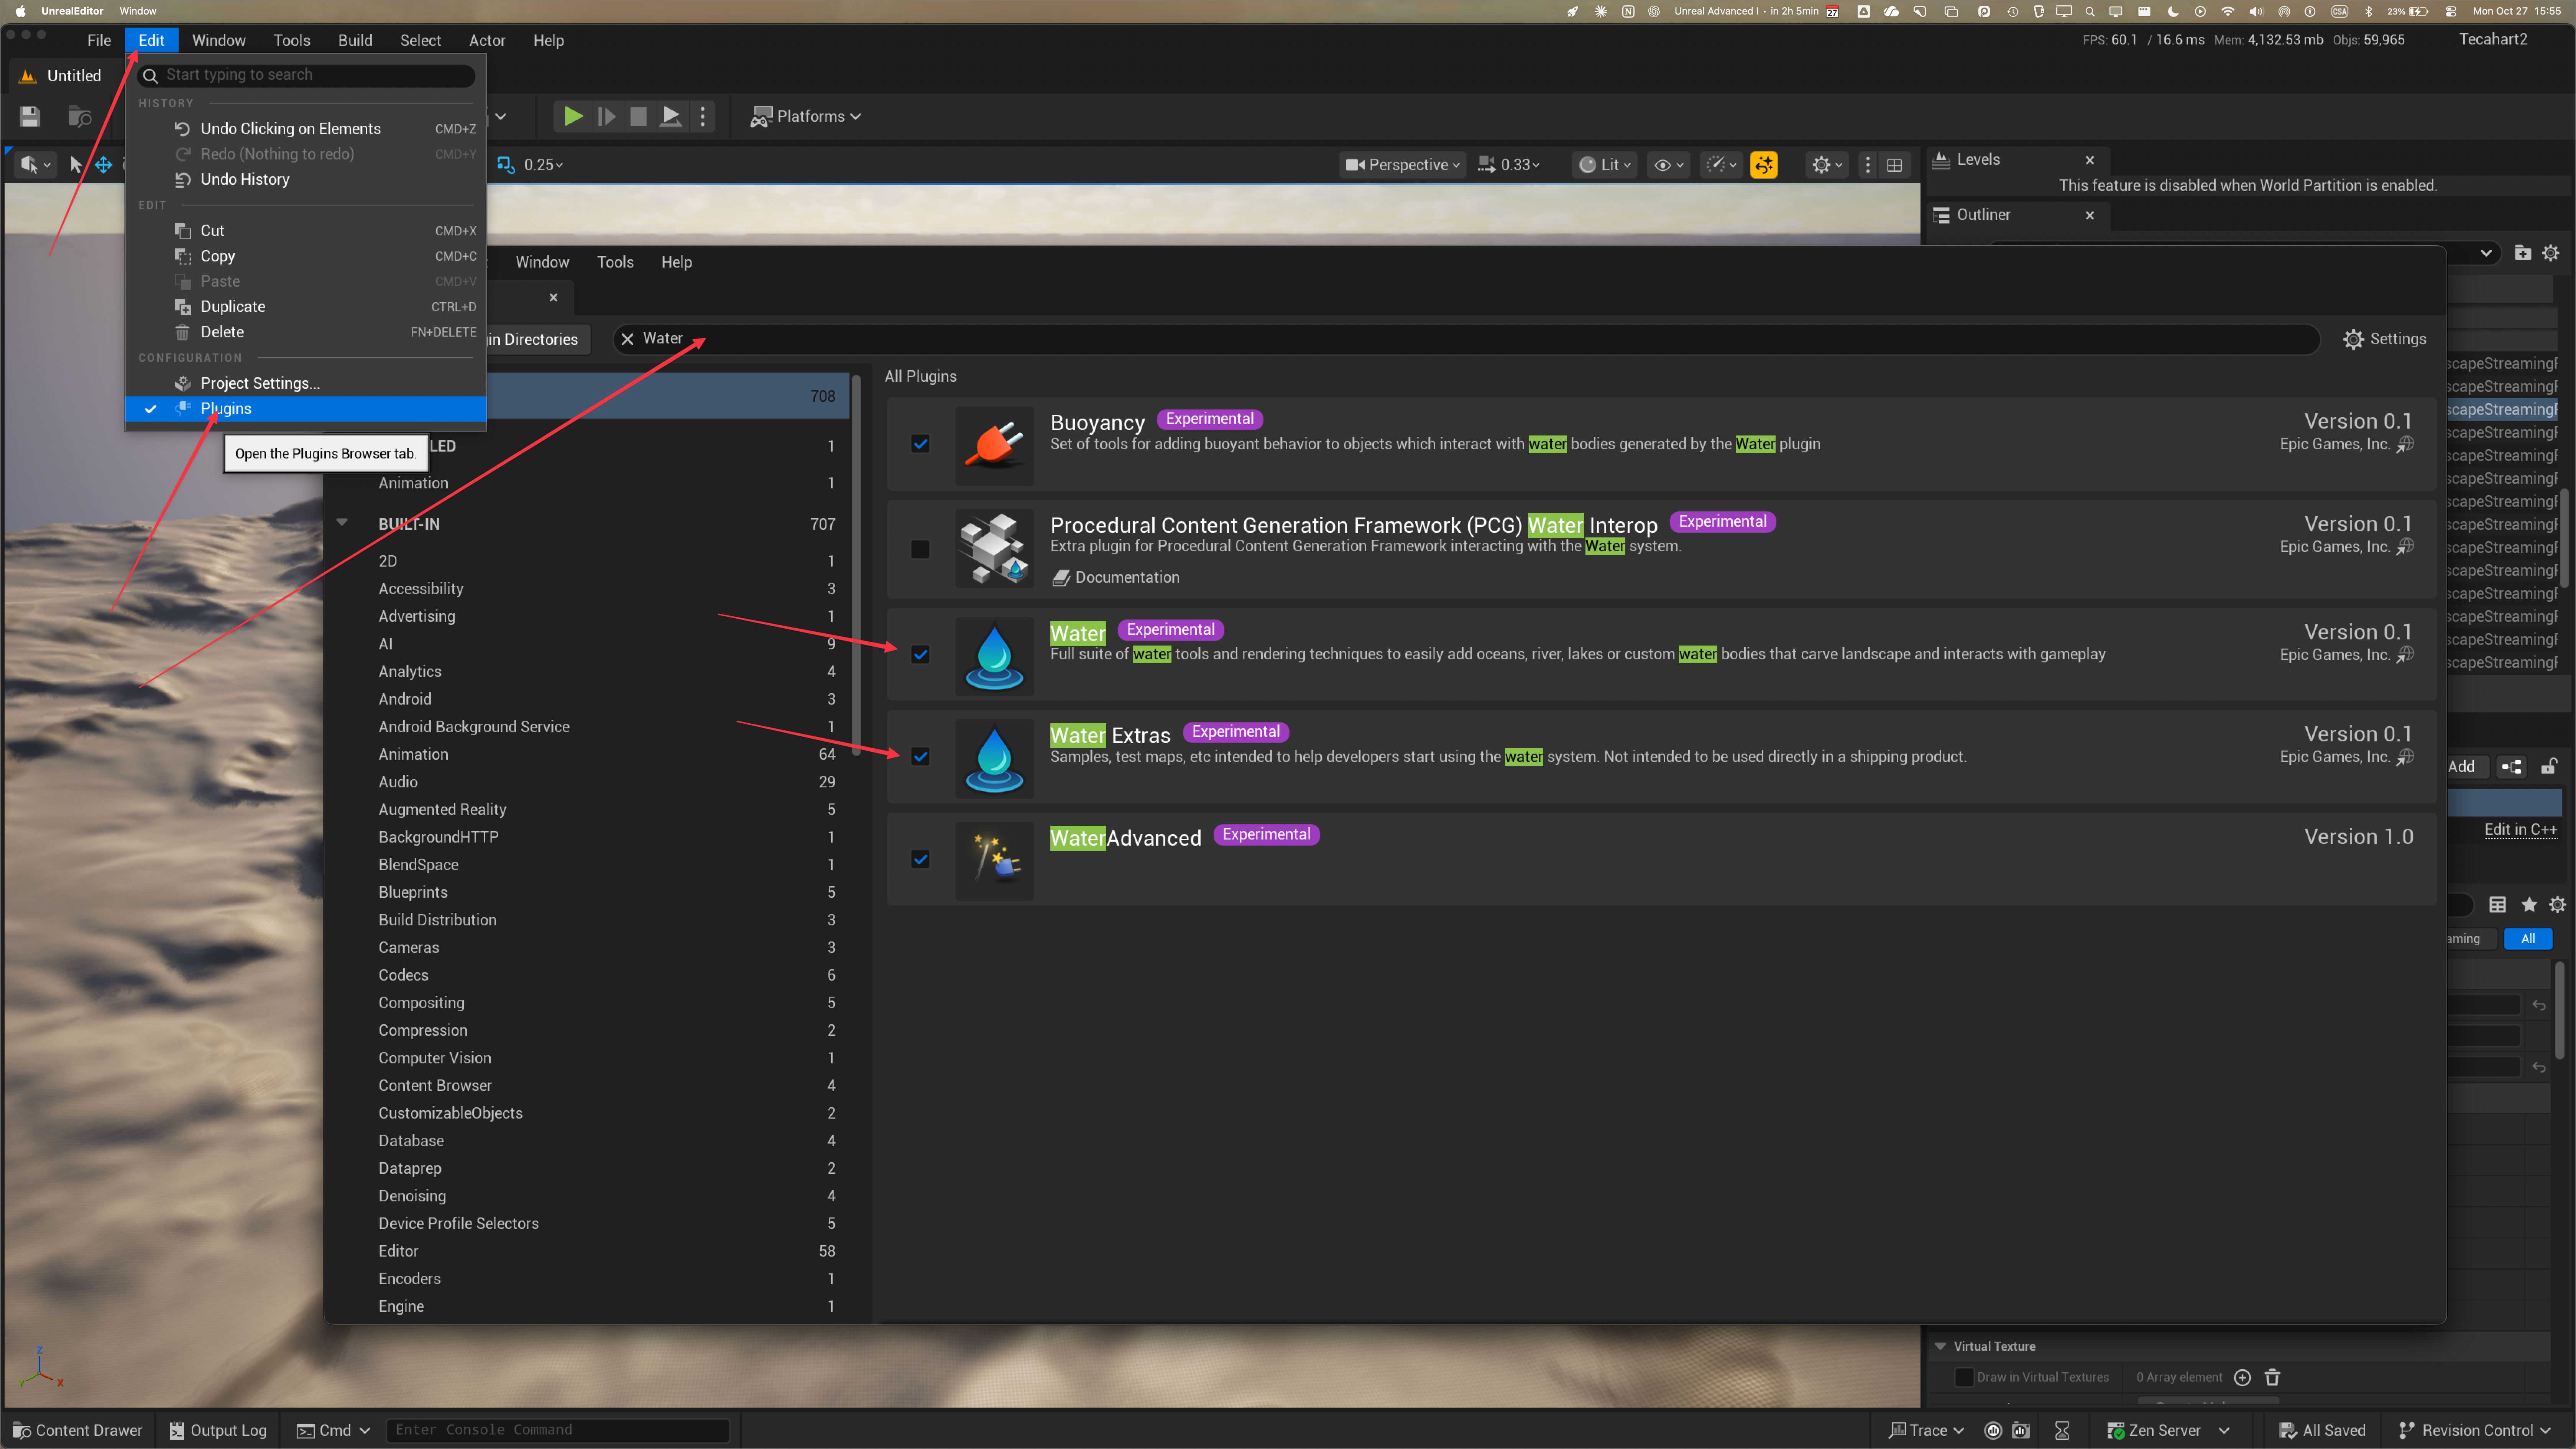Collapse the BUILT-IN plugin category
The image size is (2576, 1449).
tap(342, 523)
